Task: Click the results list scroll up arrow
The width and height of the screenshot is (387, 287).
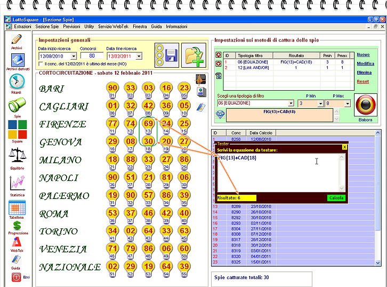Action: coord(377,133)
